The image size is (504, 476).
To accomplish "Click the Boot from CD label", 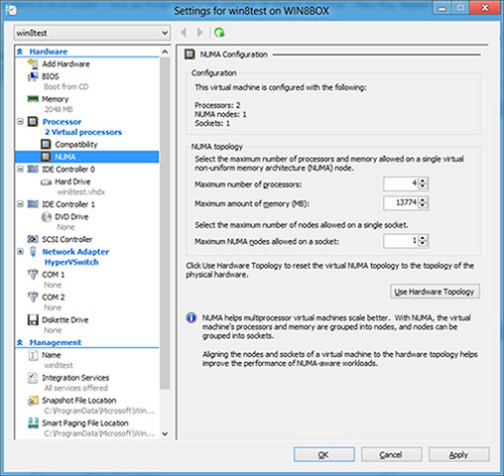I will 66,86.
